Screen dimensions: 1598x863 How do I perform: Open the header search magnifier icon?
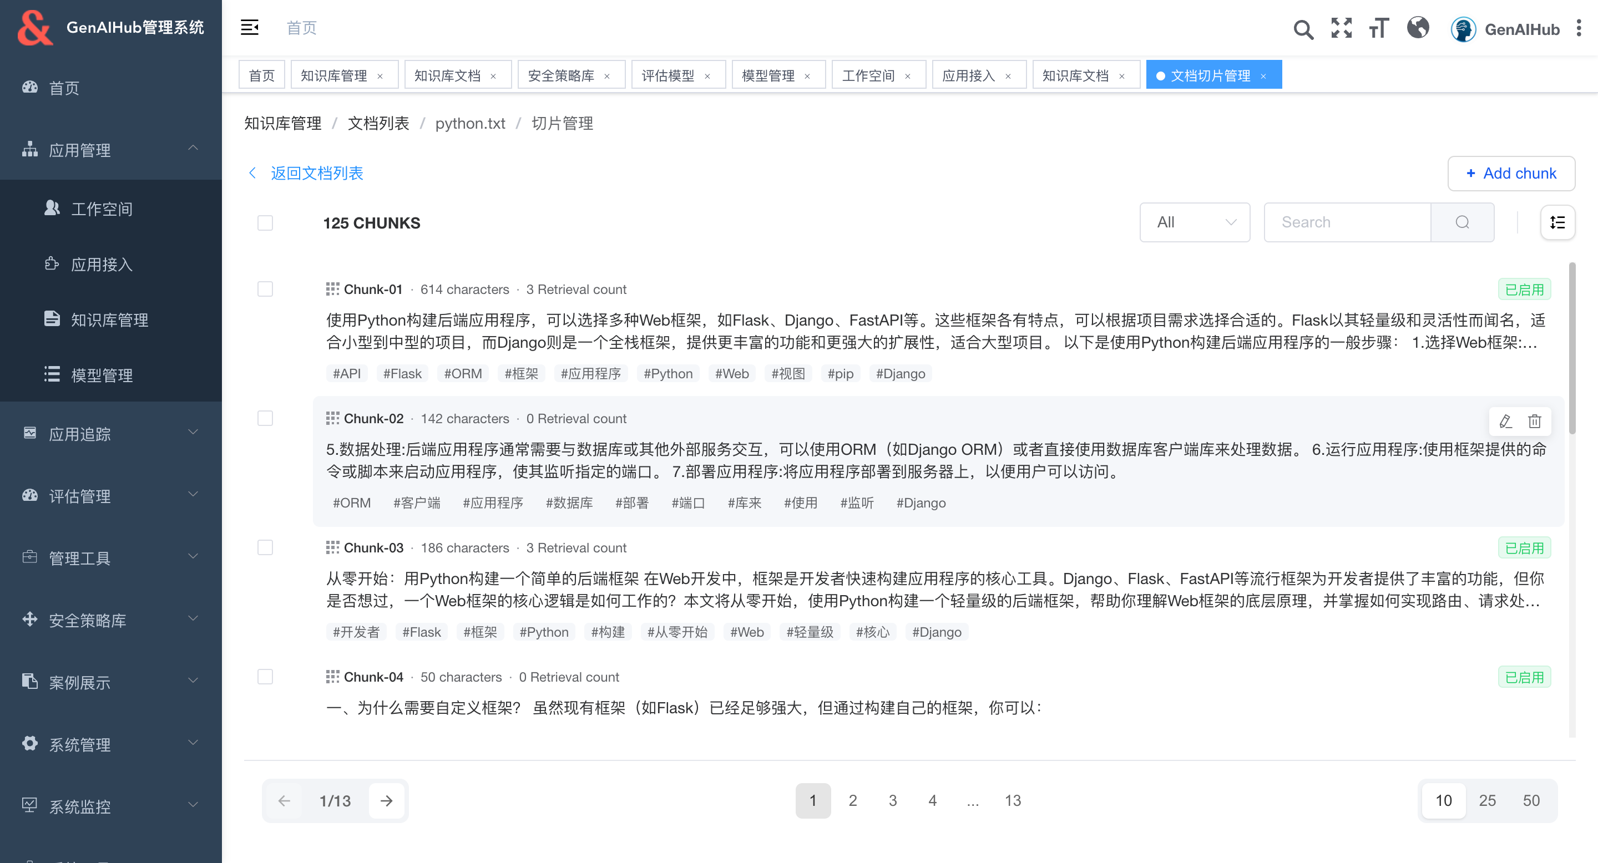(x=1303, y=29)
